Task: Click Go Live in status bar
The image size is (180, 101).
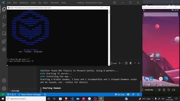Action: (120, 95)
